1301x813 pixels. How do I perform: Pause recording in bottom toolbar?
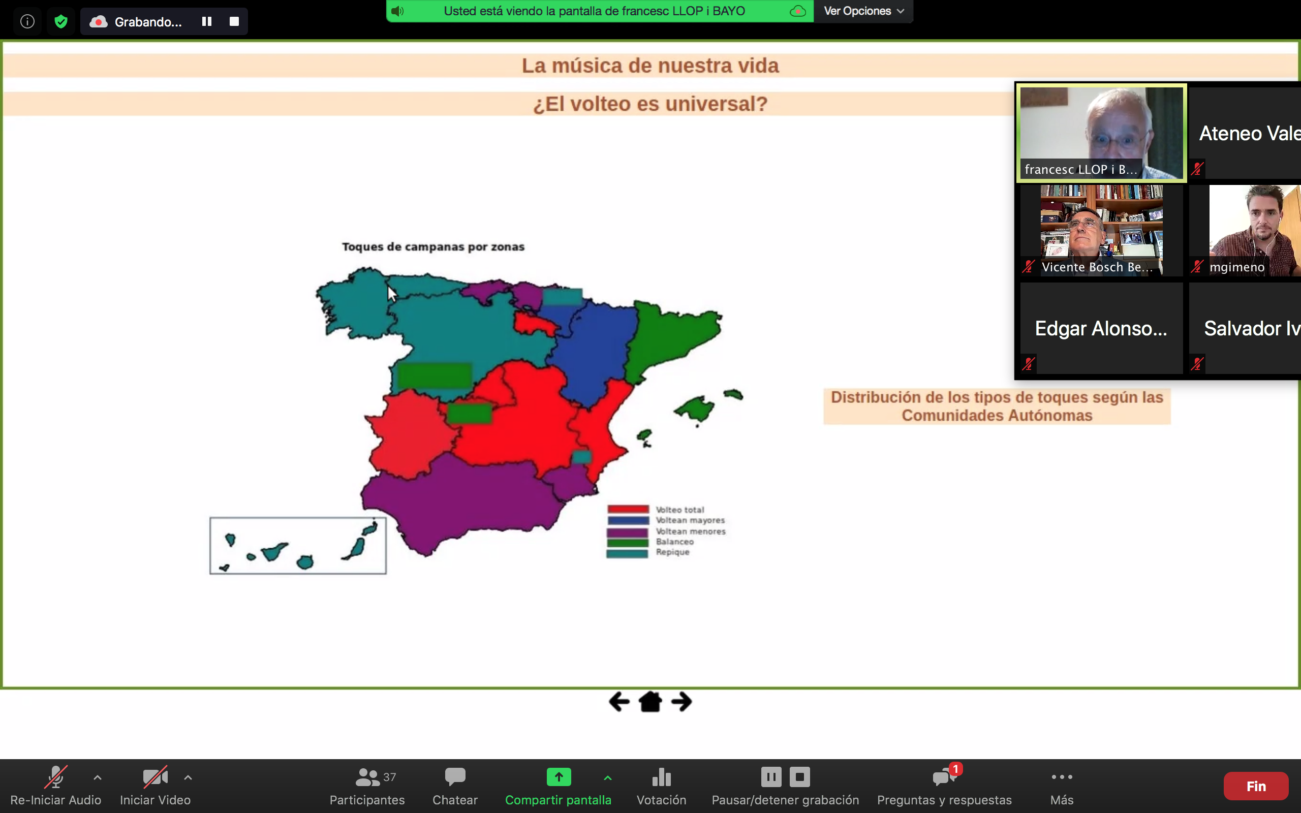click(x=771, y=776)
